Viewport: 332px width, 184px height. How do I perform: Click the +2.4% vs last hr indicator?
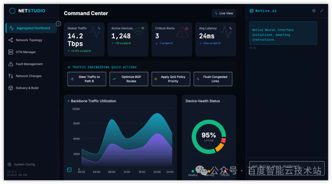coord(79,51)
